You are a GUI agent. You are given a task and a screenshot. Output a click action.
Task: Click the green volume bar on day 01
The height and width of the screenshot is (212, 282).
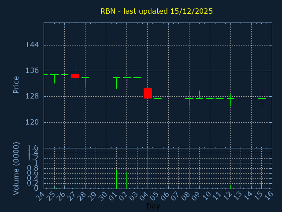[116, 179]
